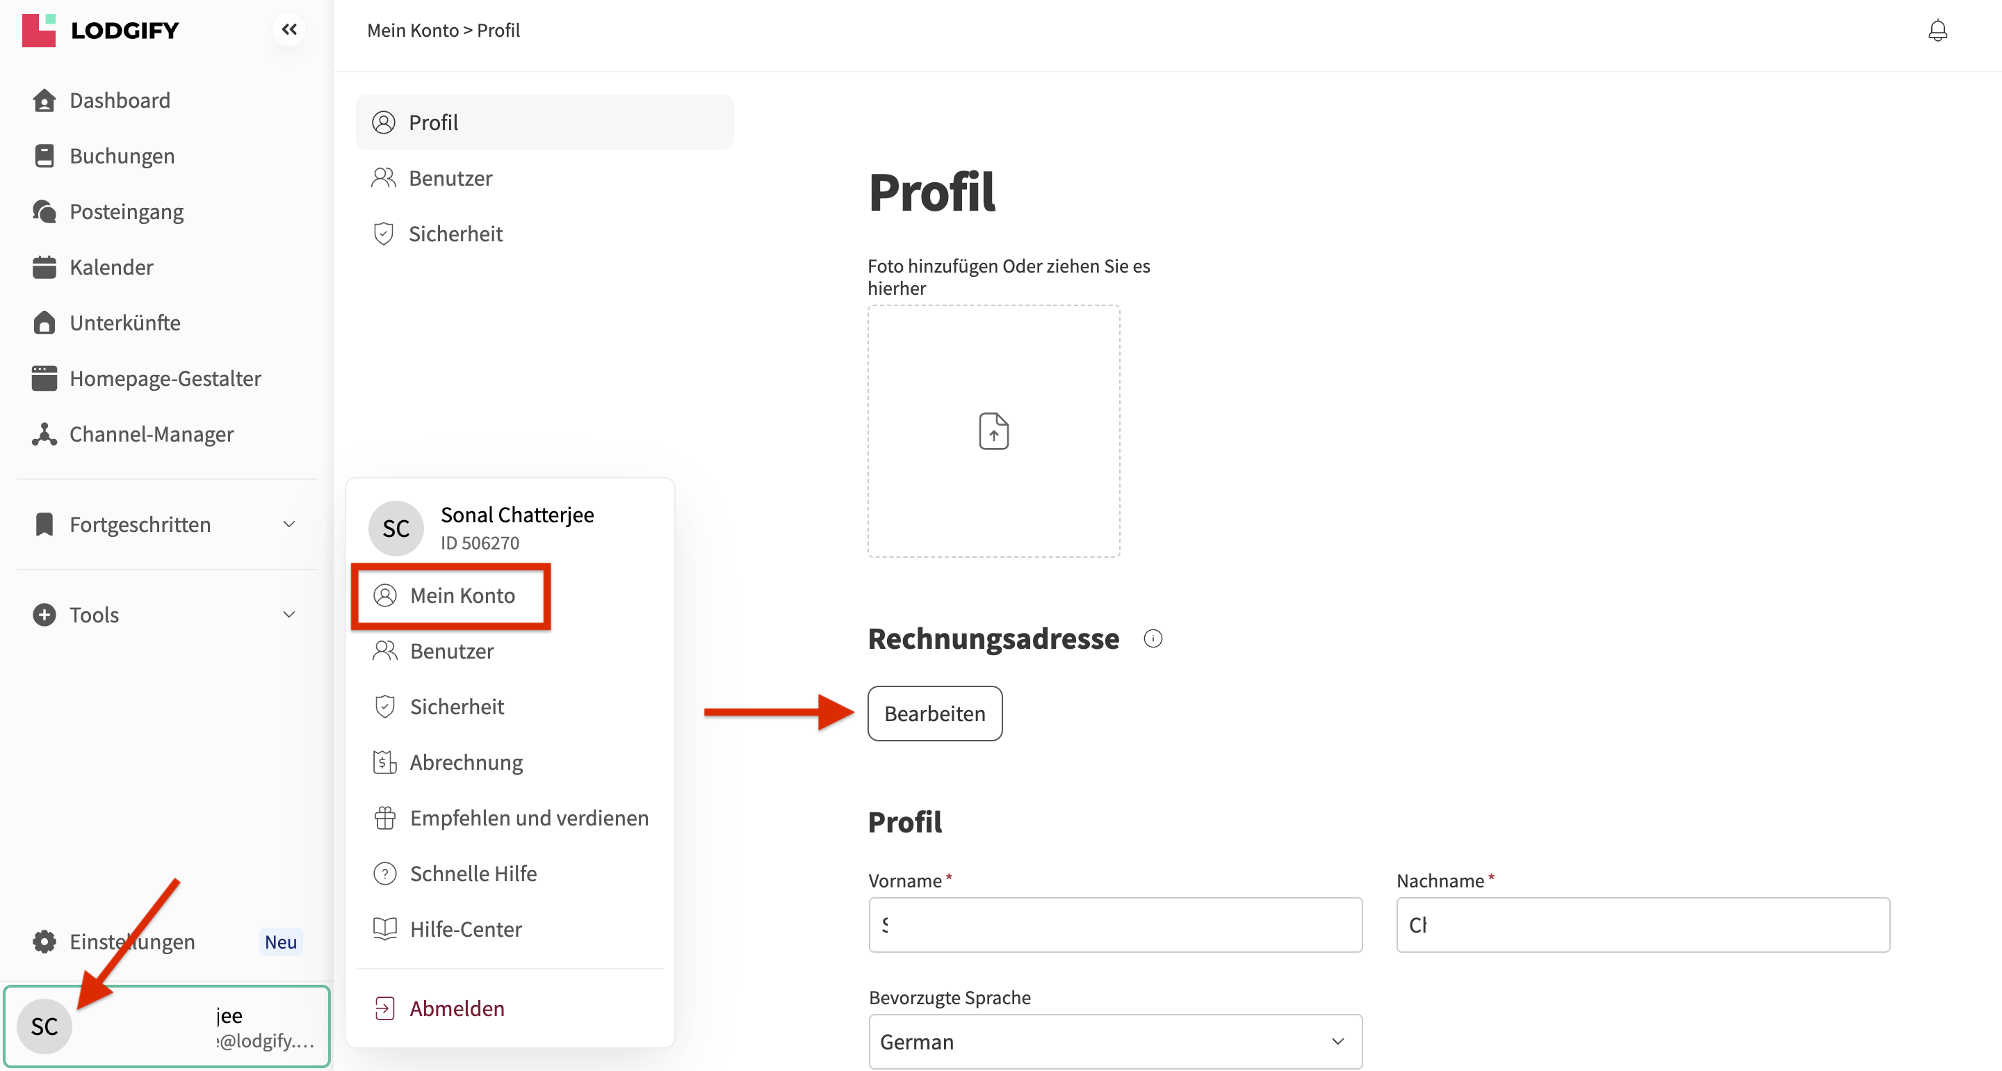Select Mein Konto in the popup menu
Screen dimensions: 2002x1071
(x=462, y=595)
